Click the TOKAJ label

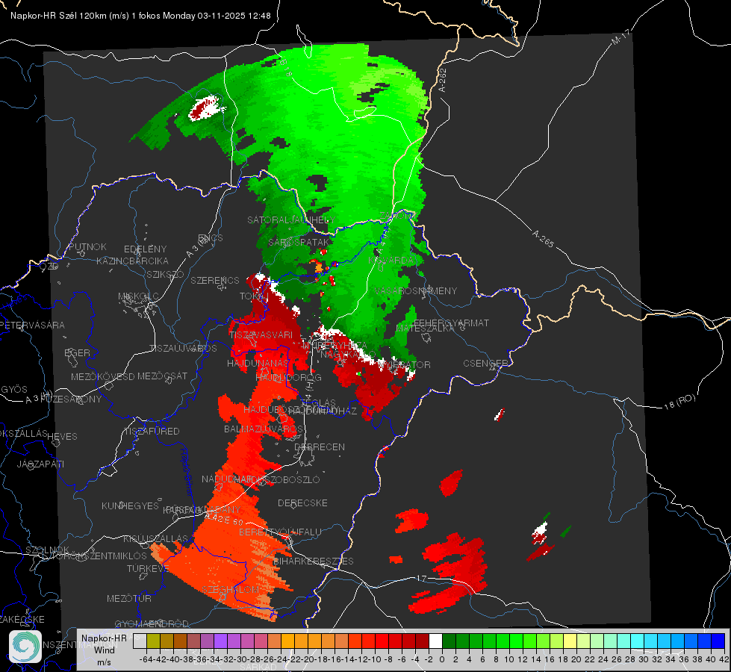click(254, 296)
